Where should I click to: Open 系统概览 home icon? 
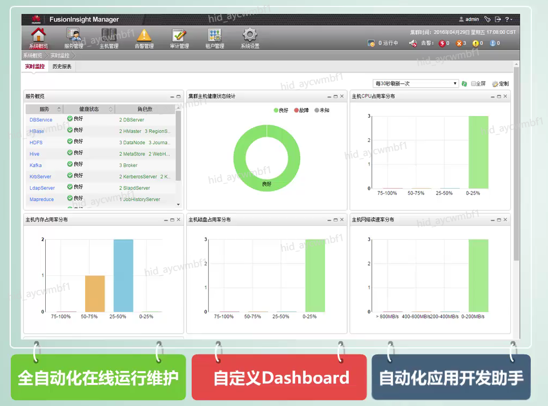[x=38, y=35]
